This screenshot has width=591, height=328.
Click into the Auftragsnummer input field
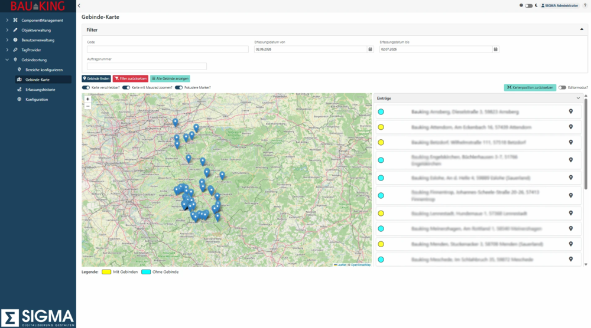(x=147, y=66)
